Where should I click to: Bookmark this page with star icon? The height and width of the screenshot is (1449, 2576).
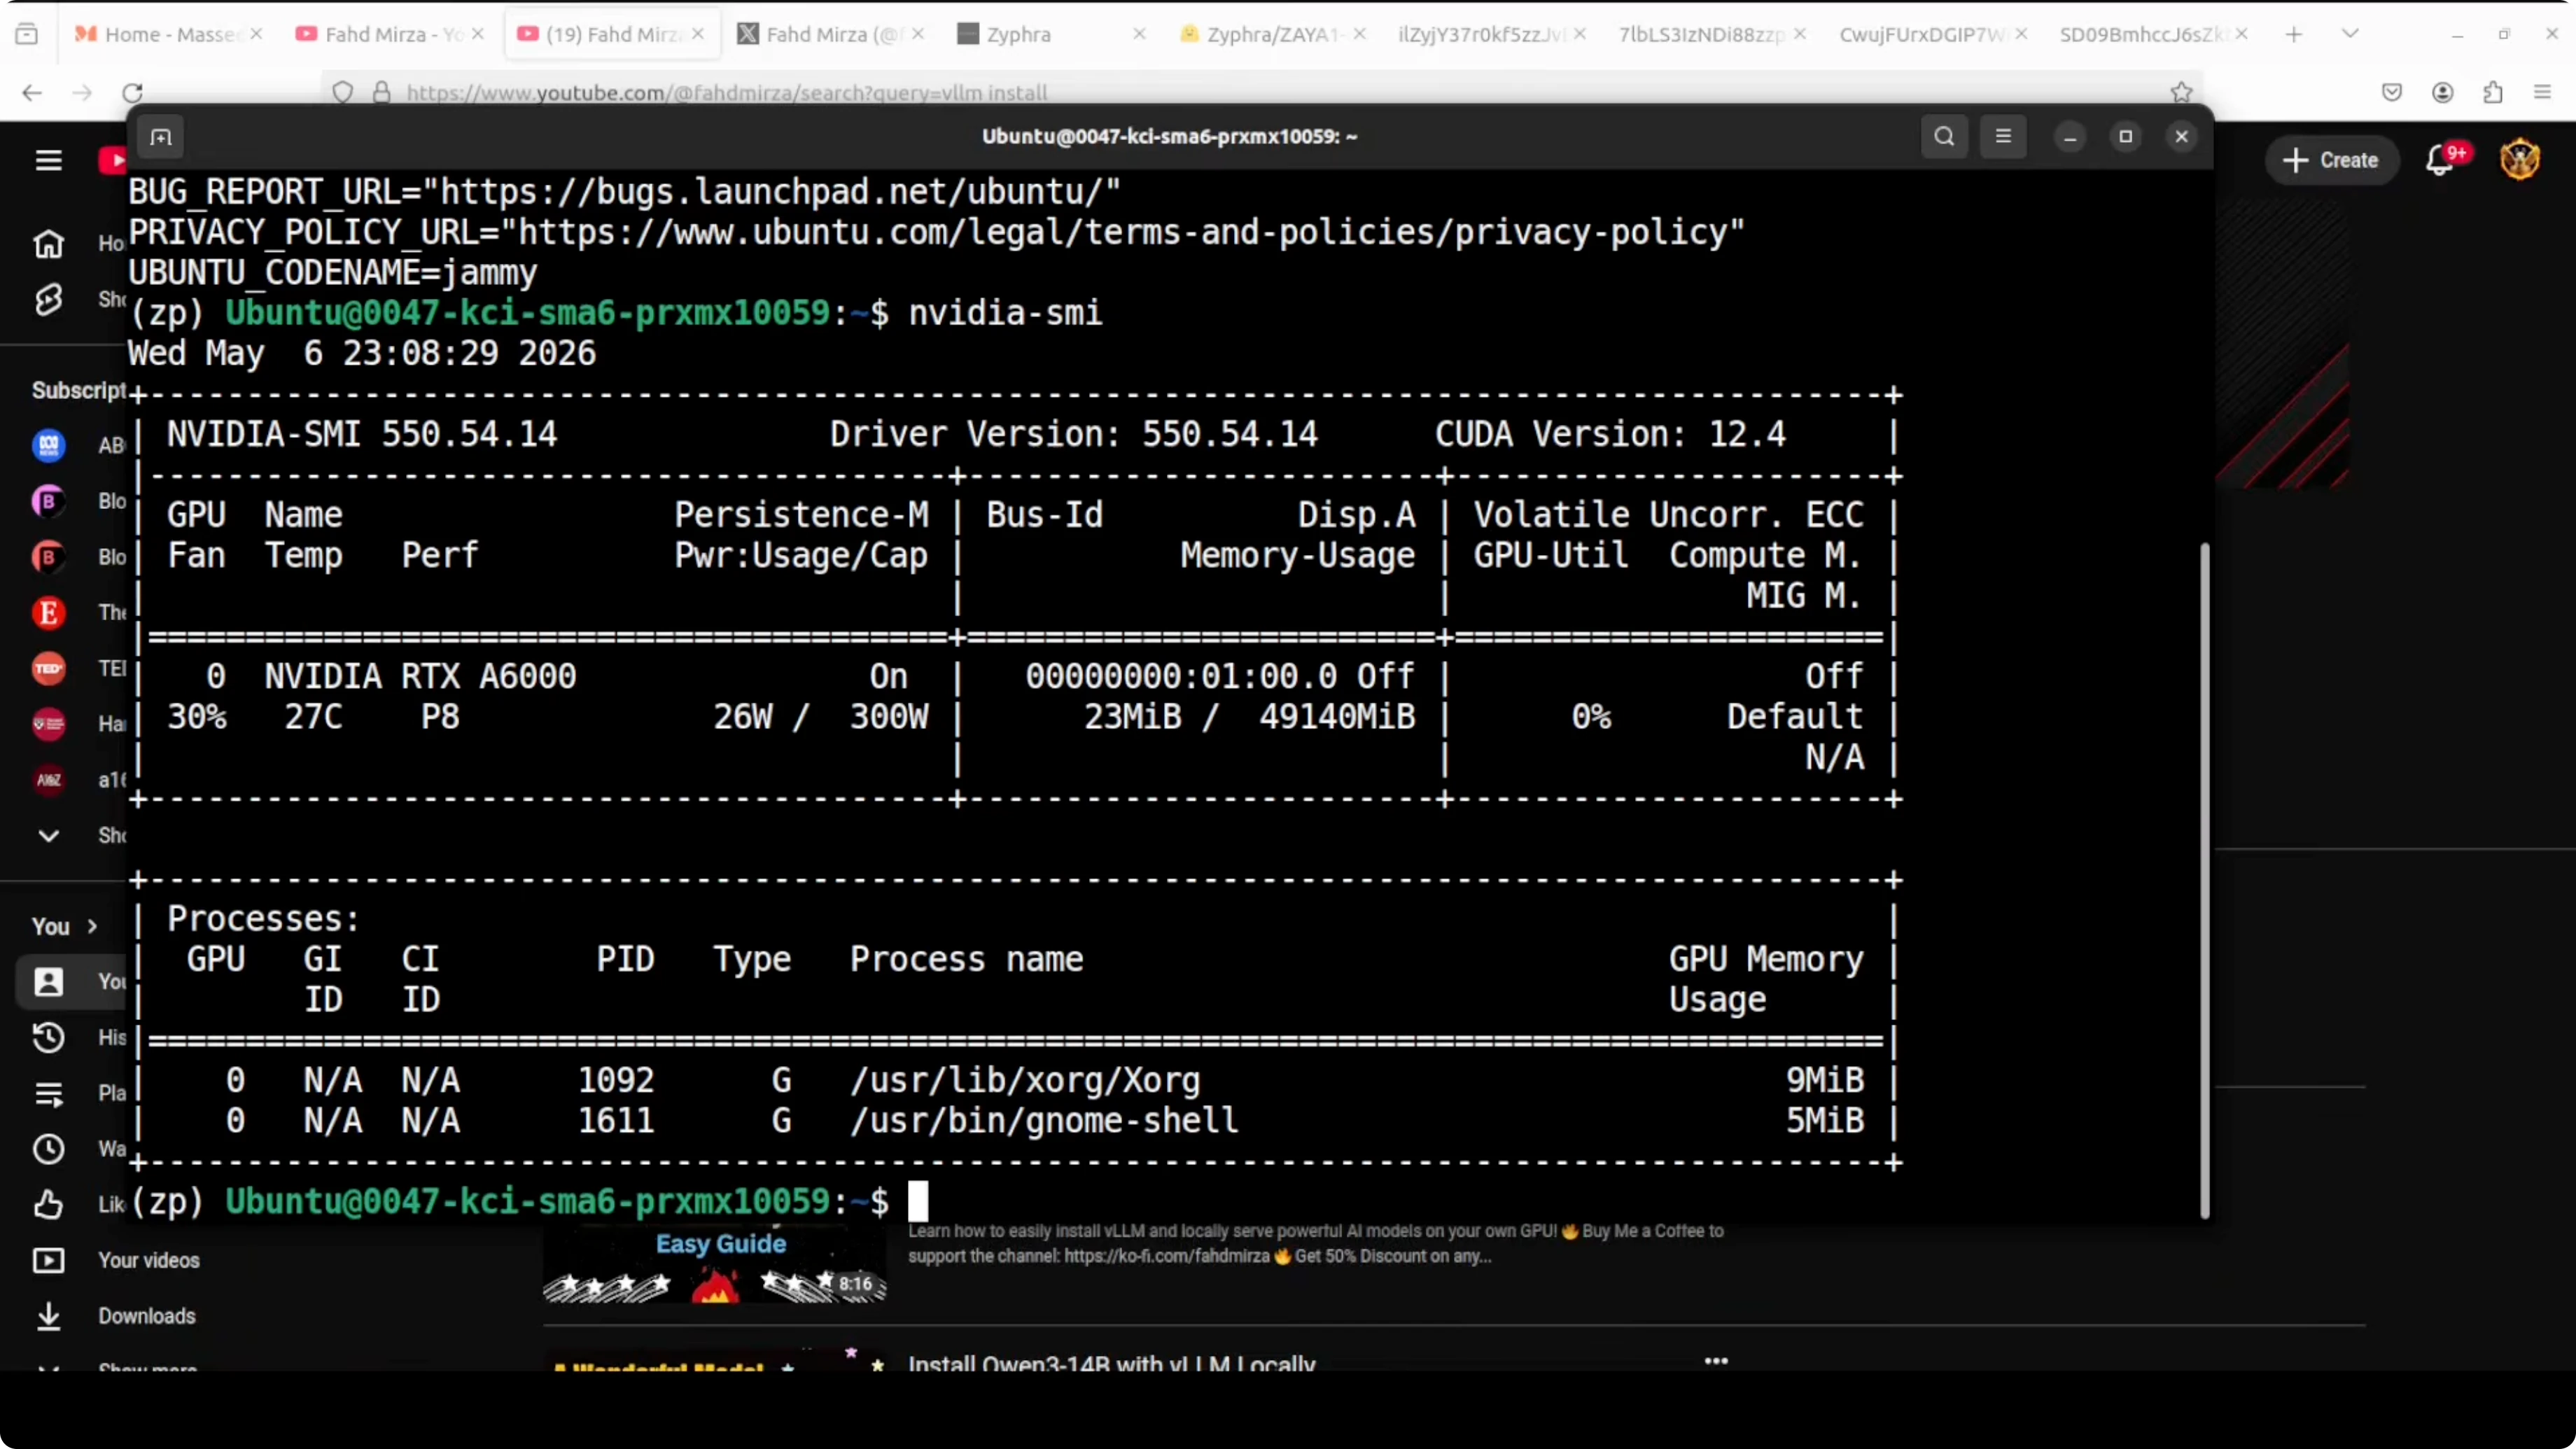tap(2181, 93)
